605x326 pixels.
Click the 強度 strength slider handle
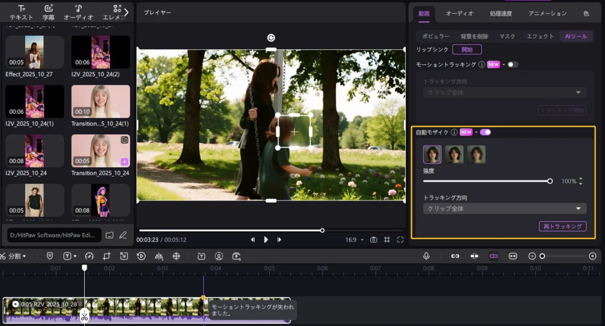tap(550, 181)
